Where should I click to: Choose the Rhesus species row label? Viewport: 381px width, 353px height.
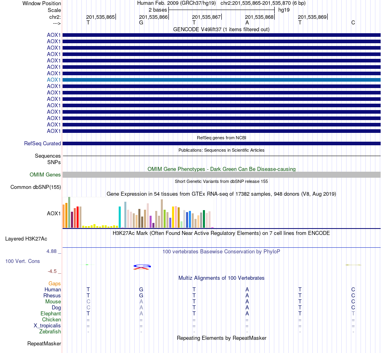coord(52,295)
